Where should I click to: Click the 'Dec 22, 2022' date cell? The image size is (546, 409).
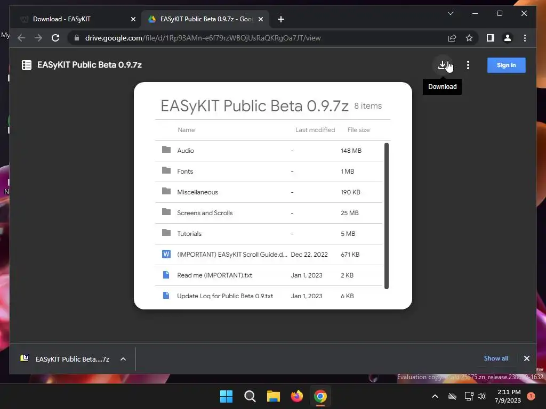(x=309, y=255)
